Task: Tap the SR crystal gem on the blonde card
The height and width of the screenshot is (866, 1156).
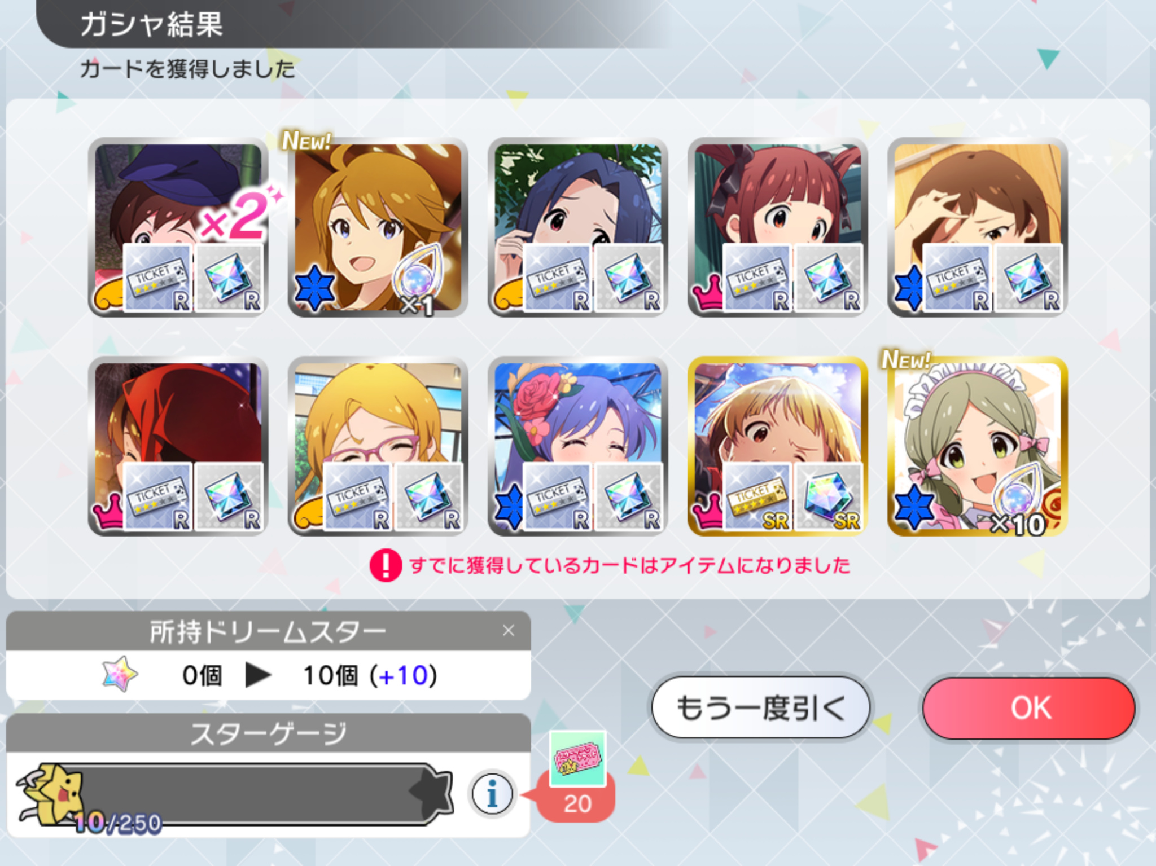Action: [x=828, y=498]
